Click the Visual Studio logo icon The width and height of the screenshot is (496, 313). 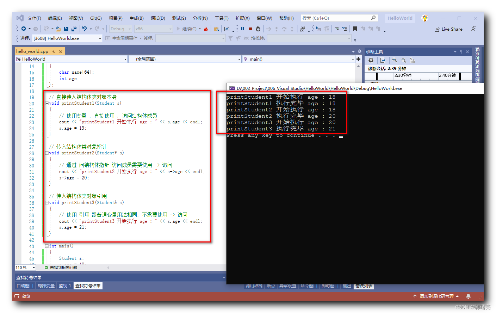(x=20, y=18)
